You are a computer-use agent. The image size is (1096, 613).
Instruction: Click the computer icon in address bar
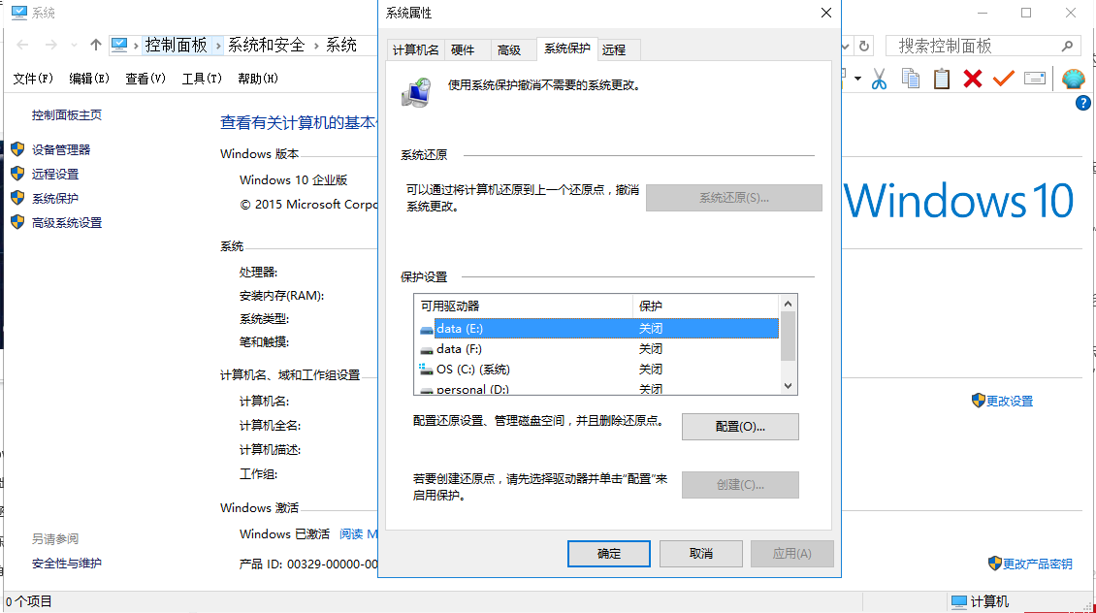tap(119, 46)
